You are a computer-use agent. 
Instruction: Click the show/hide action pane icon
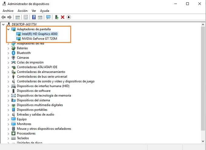40,17
